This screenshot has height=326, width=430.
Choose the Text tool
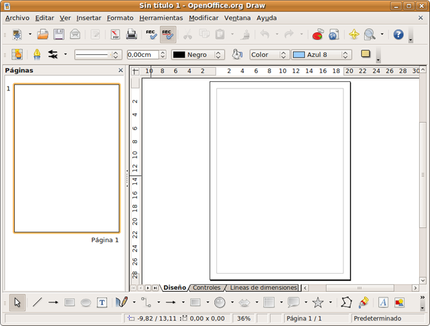(x=102, y=303)
